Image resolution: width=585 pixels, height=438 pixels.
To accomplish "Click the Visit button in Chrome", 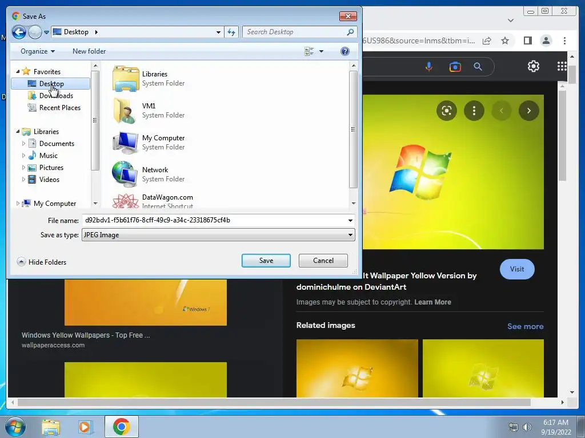I will [517, 269].
